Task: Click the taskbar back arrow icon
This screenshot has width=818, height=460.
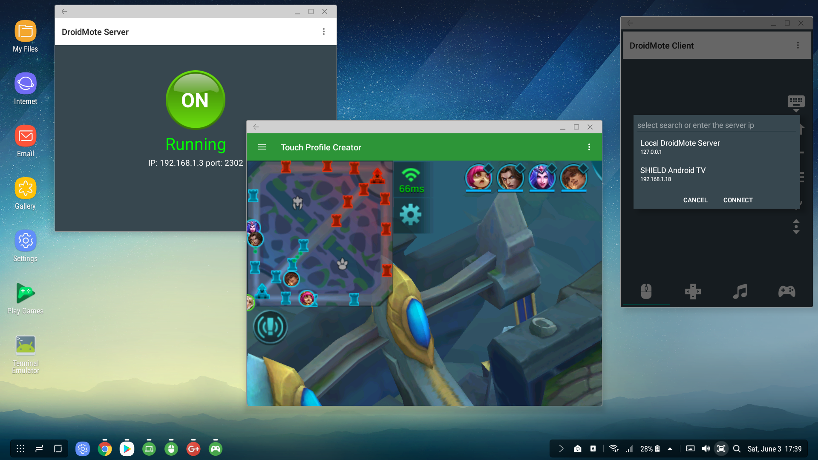Action: point(39,448)
